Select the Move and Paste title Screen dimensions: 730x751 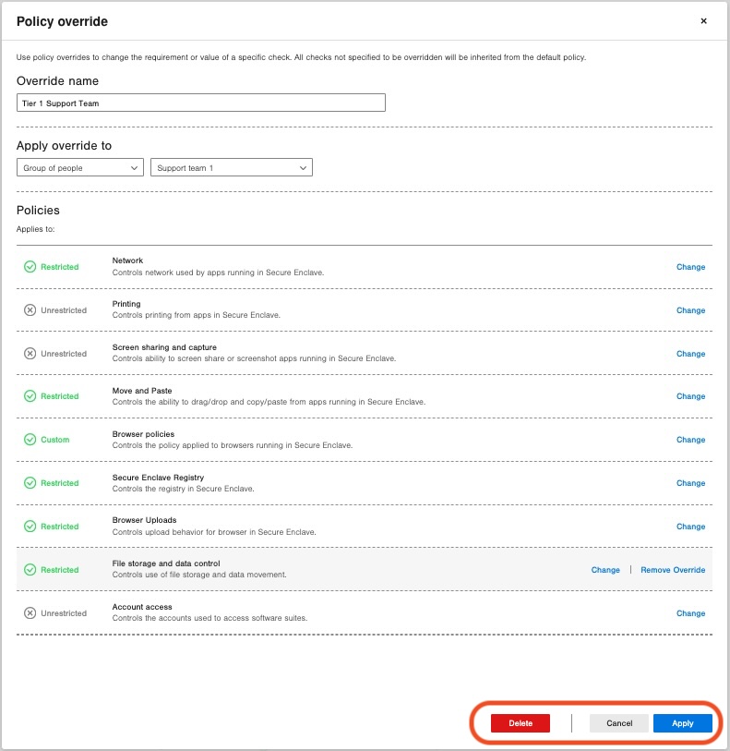[142, 391]
